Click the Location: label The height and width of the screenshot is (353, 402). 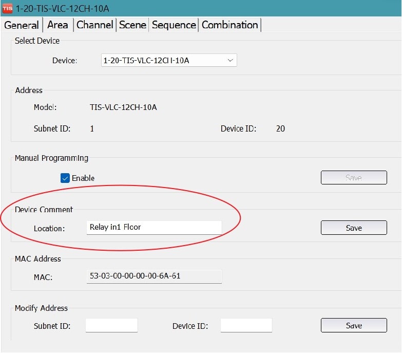click(x=49, y=228)
